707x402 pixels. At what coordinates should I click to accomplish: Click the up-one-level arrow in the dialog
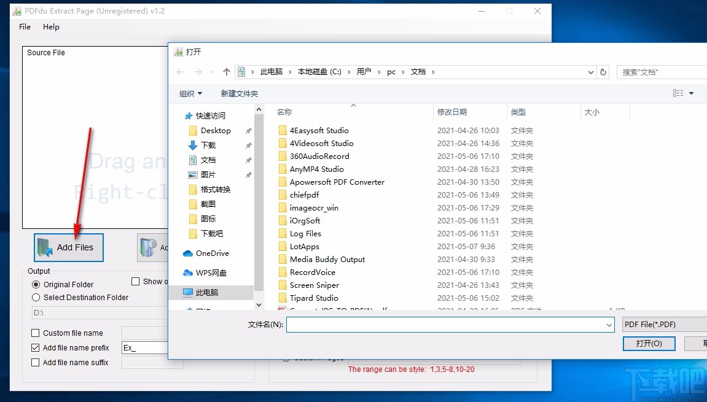(x=226, y=71)
